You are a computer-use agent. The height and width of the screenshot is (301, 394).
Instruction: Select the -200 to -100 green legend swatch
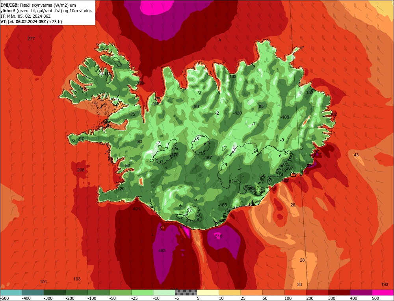click(x=77, y=292)
